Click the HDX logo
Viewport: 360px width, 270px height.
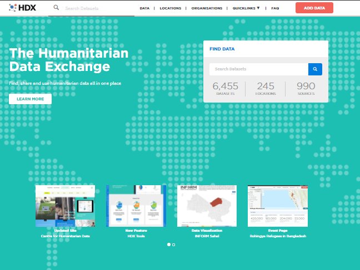pyautogui.click(x=22, y=8)
